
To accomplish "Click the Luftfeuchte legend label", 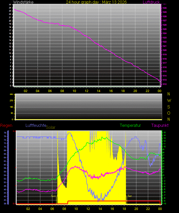I will pos(36,125).
